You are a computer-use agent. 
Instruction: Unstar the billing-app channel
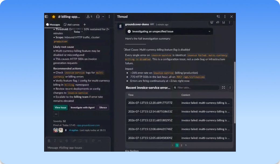[54, 17]
